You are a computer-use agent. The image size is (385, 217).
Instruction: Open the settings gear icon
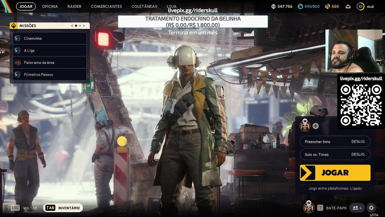click(x=371, y=208)
